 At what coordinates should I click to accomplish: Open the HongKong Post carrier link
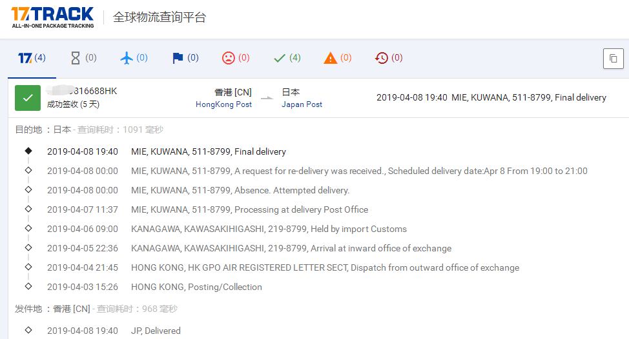[x=223, y=104]
